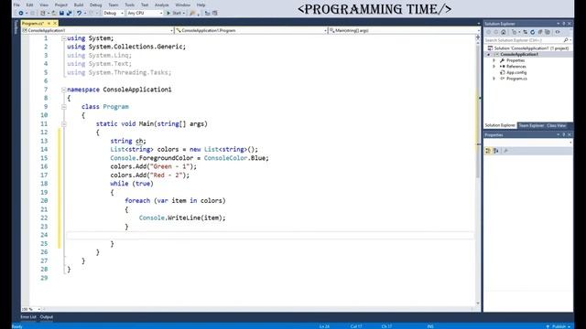The image size is (586, 329).
Task: Click the New Project toolbar icon
Action: [x=43, y=13]
